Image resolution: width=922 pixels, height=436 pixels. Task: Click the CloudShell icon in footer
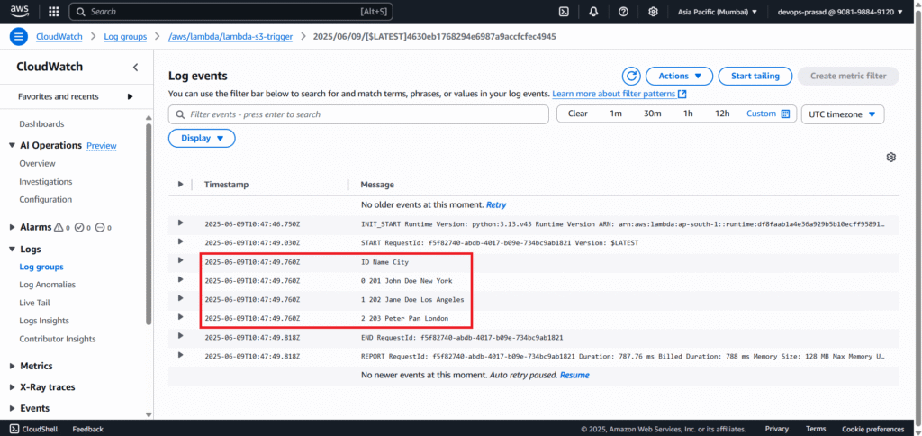[x=14, y=429]
